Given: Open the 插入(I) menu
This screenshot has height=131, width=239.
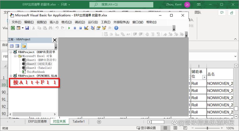Looking at the screenshot, I should 54,22.
